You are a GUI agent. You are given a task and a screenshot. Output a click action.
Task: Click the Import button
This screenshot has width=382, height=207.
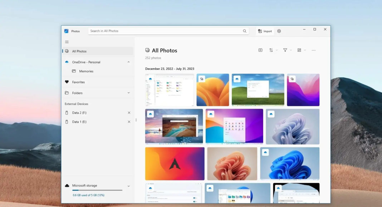click(265, 31)
